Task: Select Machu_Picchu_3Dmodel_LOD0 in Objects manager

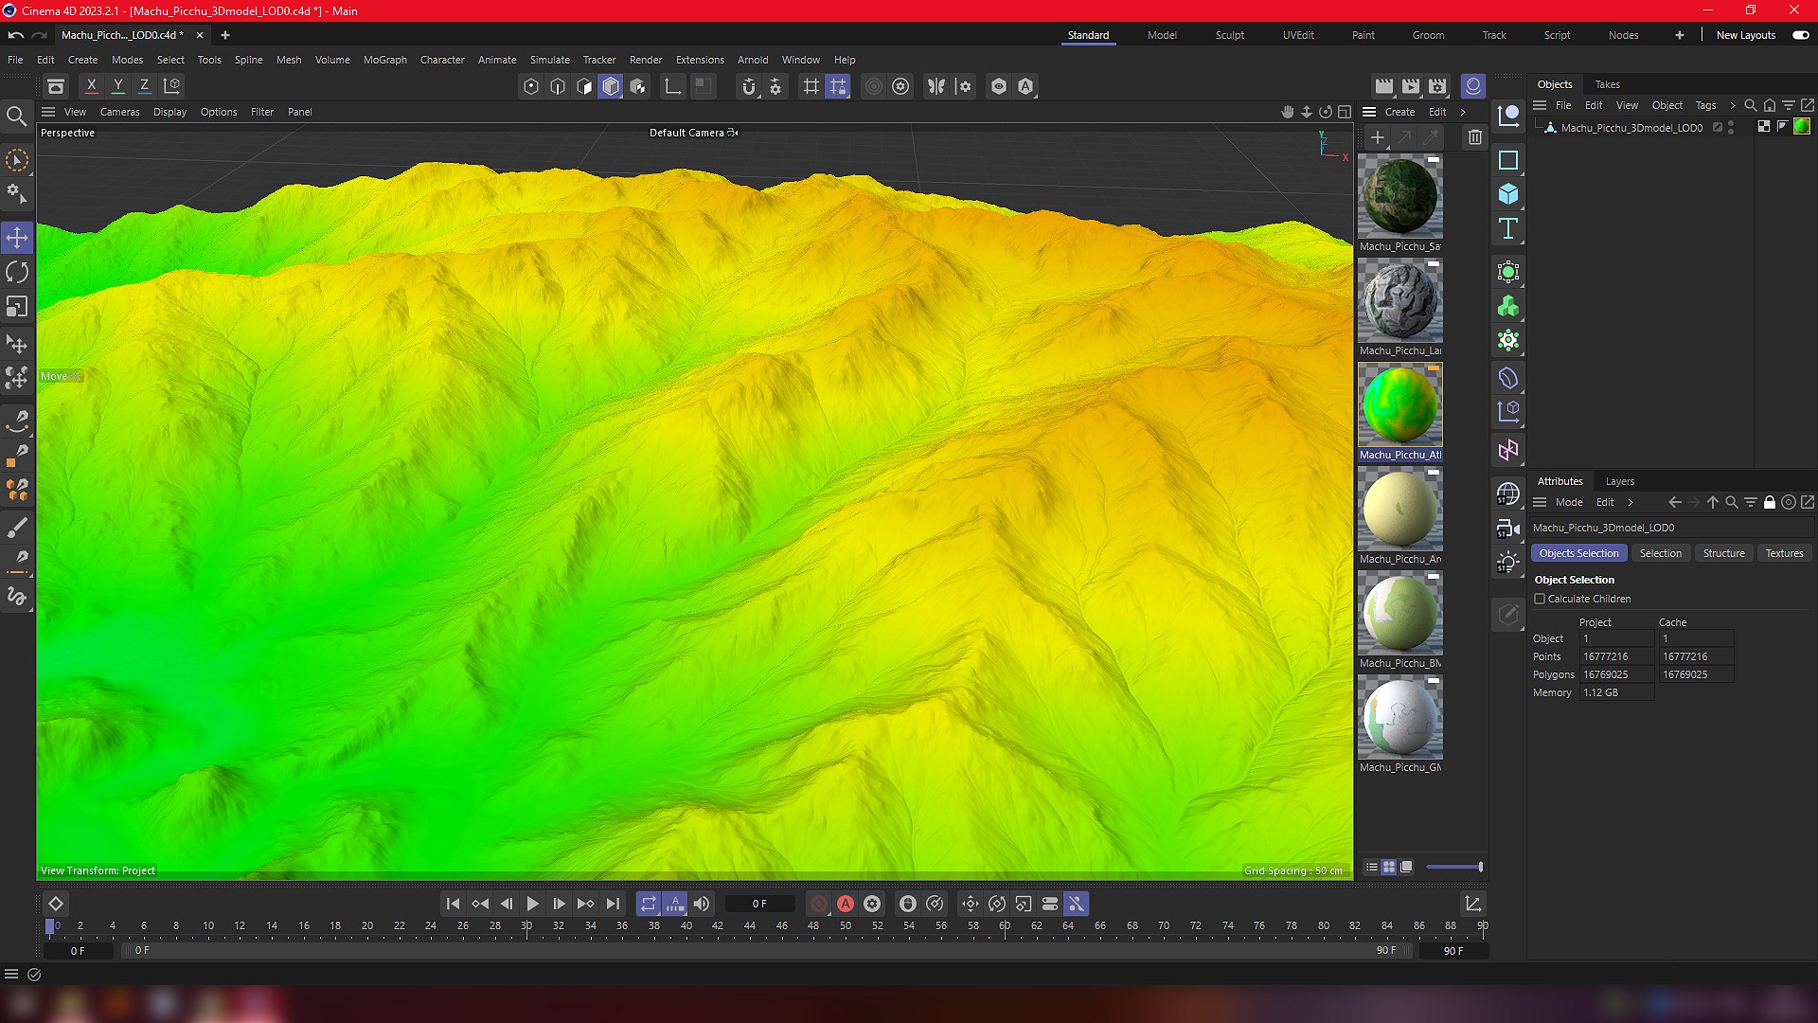Action: click(1631, 127)
